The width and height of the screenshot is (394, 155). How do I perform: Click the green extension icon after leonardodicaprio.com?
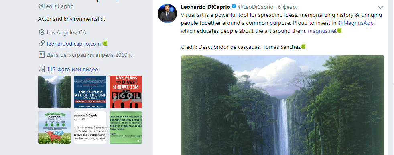(105, 43)
